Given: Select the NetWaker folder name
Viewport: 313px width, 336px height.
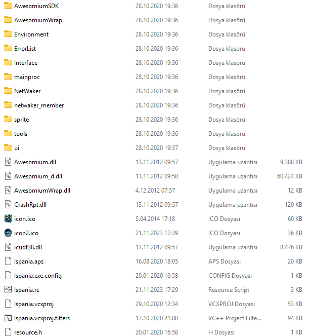Looking at the screenshot, I should click(x=27, y=91).
